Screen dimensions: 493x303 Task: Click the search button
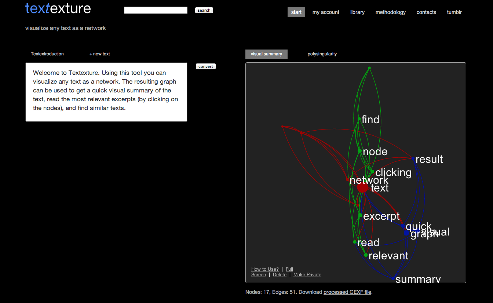(204, 10)
